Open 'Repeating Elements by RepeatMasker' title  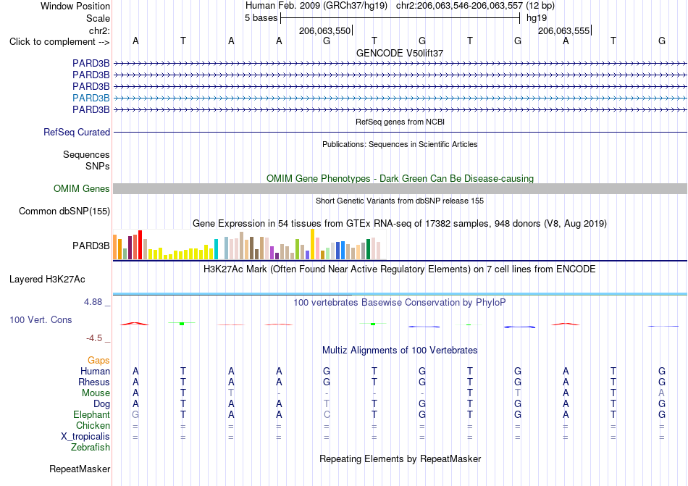coord(400,458)
